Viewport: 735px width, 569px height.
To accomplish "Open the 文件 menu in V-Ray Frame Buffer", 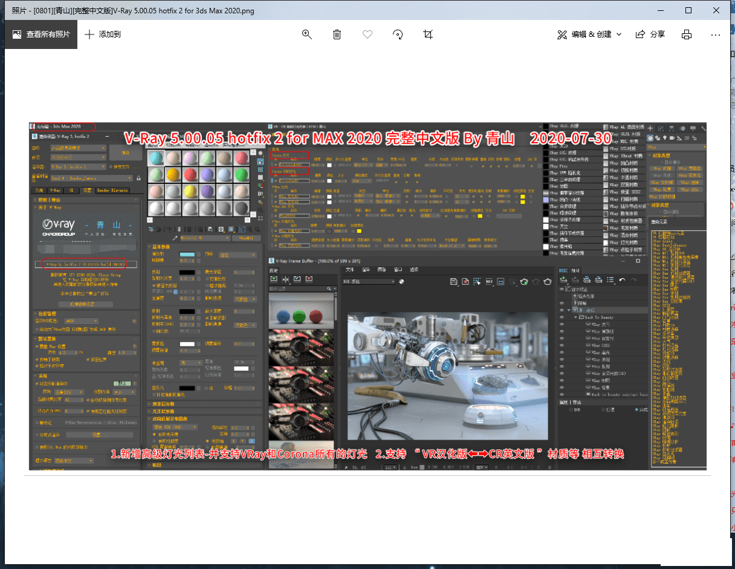I will [x=350, y=270].
